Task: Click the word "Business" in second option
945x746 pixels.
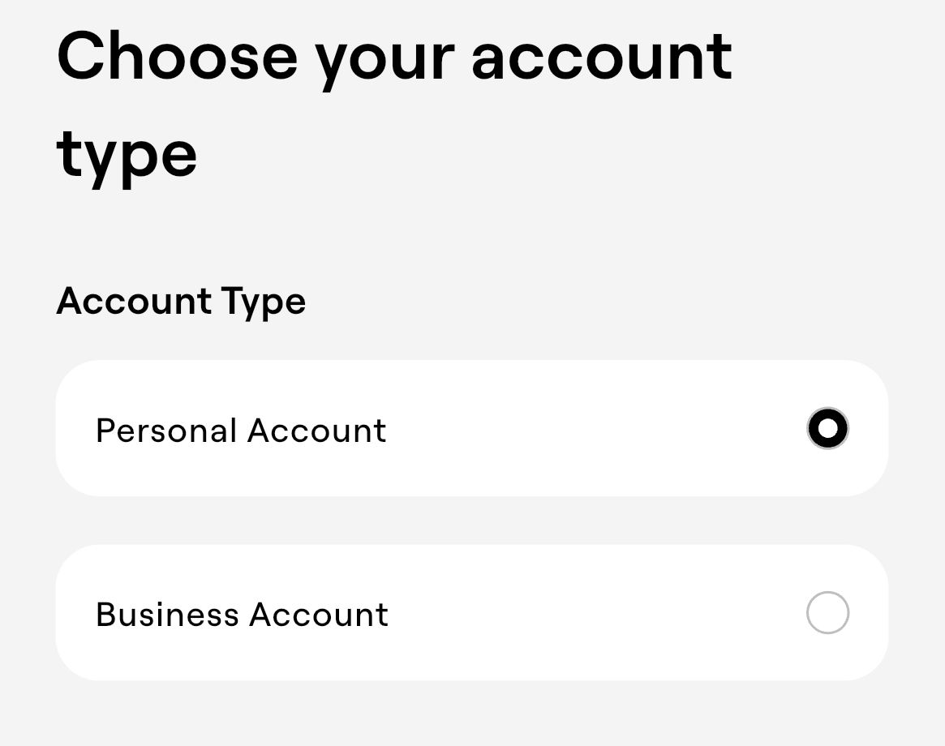Action: [167, 615]
